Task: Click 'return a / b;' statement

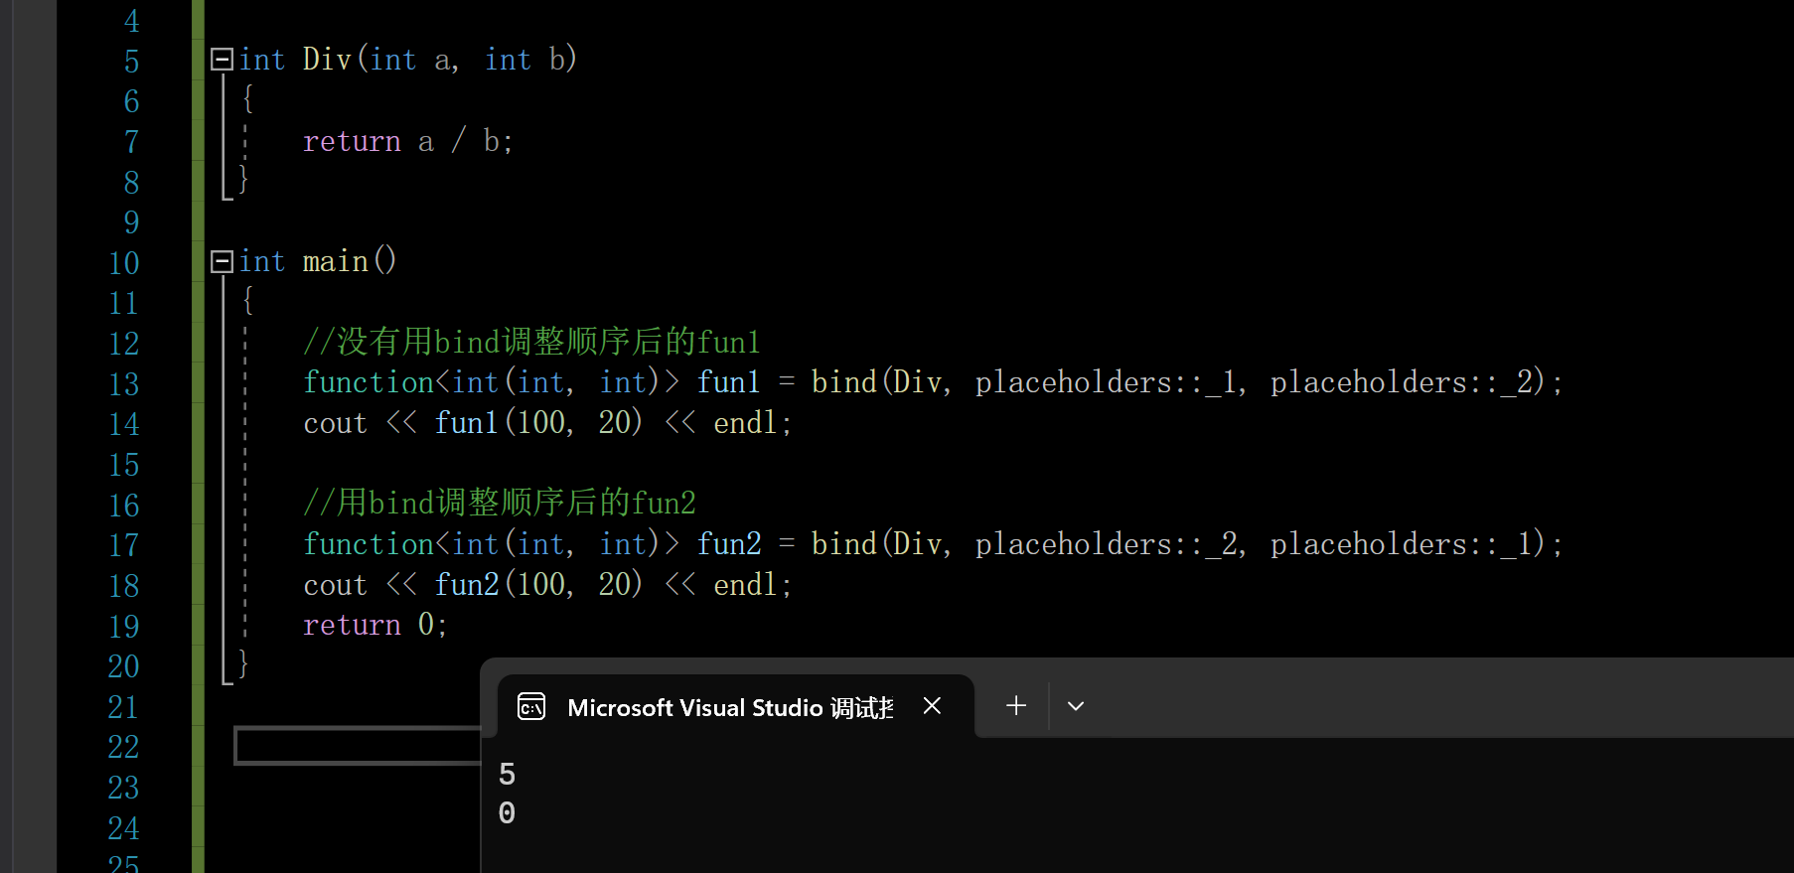Action: pyautogui.click(x=407, y=141)
